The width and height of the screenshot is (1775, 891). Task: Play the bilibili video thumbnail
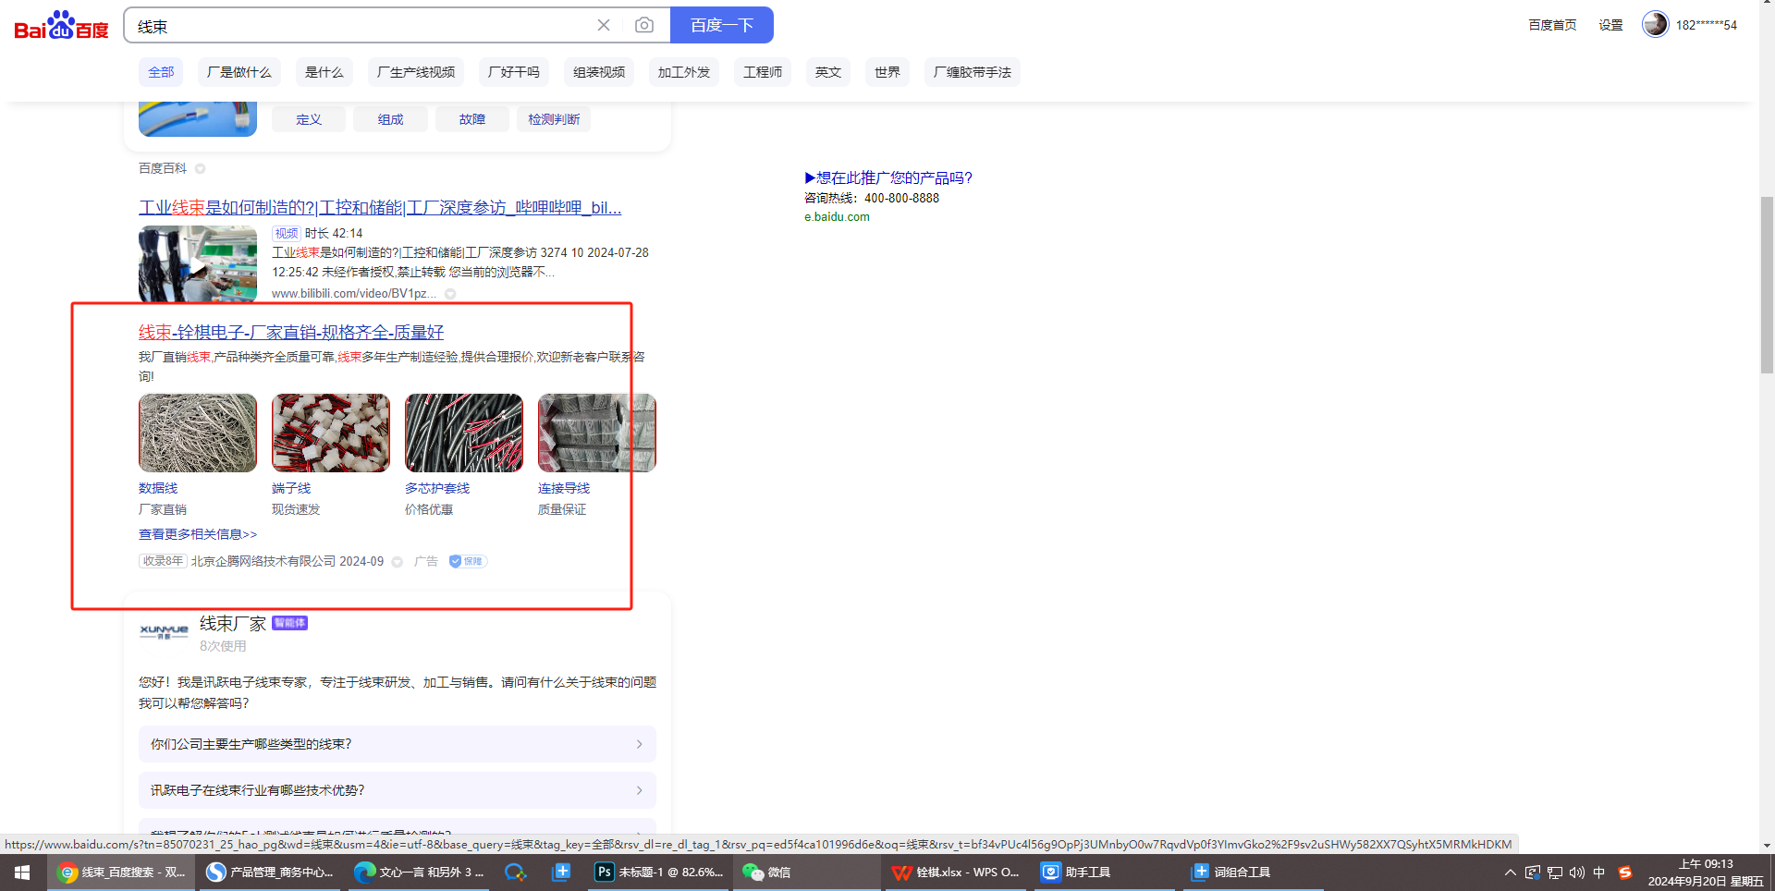tap(198, 264)
